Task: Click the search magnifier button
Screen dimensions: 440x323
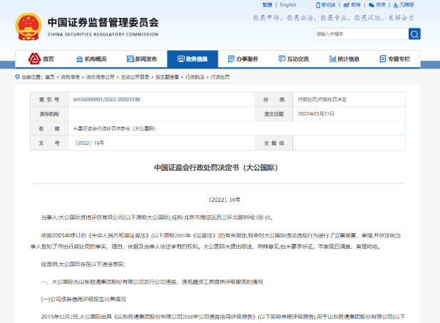Action: 414,34
